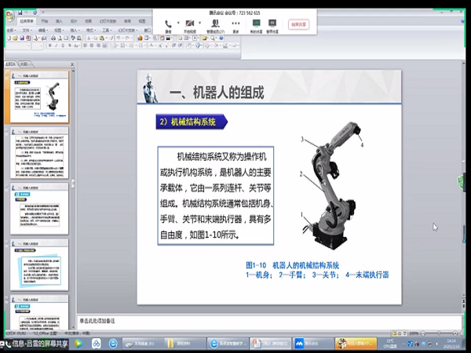Viewport: 471px width, 353px height.
Task: Toggle Strikethrough formatting
Action: (x=69, y=45)
